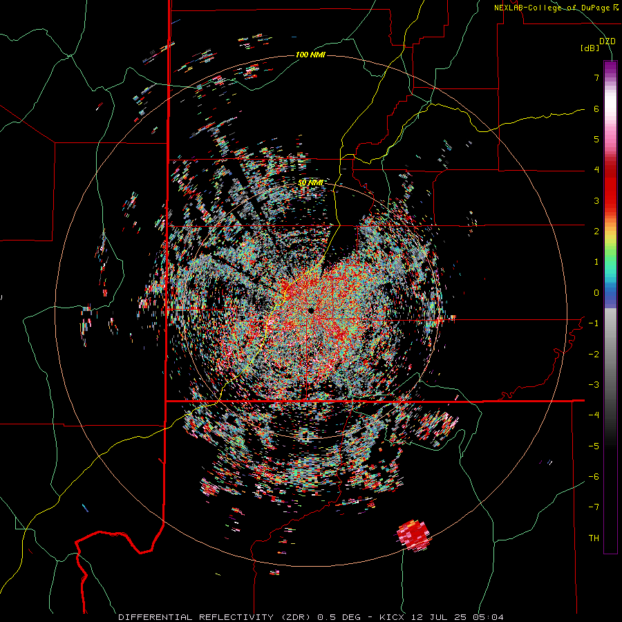Click the 7 value on the color scale
This screenshot has height=622, width=622.
(596, 77)
